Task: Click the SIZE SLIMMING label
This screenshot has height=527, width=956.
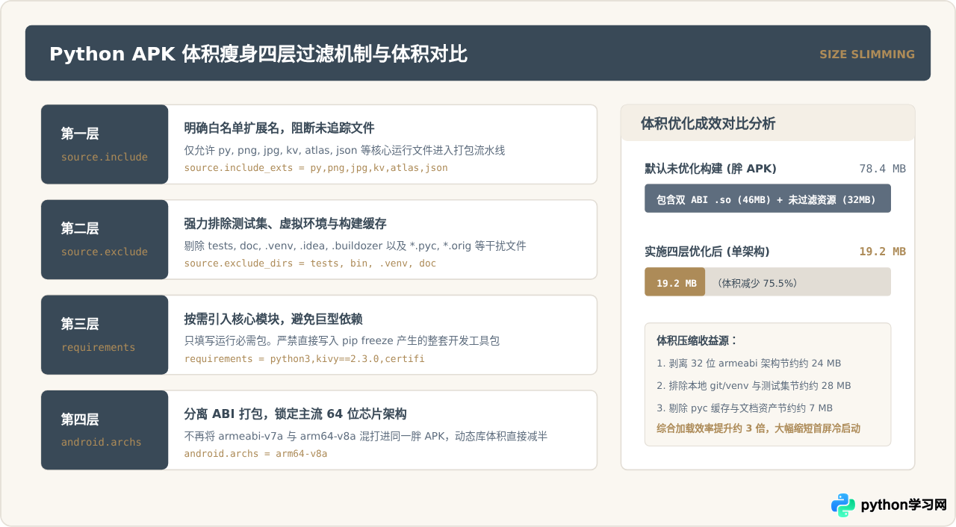Action: tap(867, 54)
